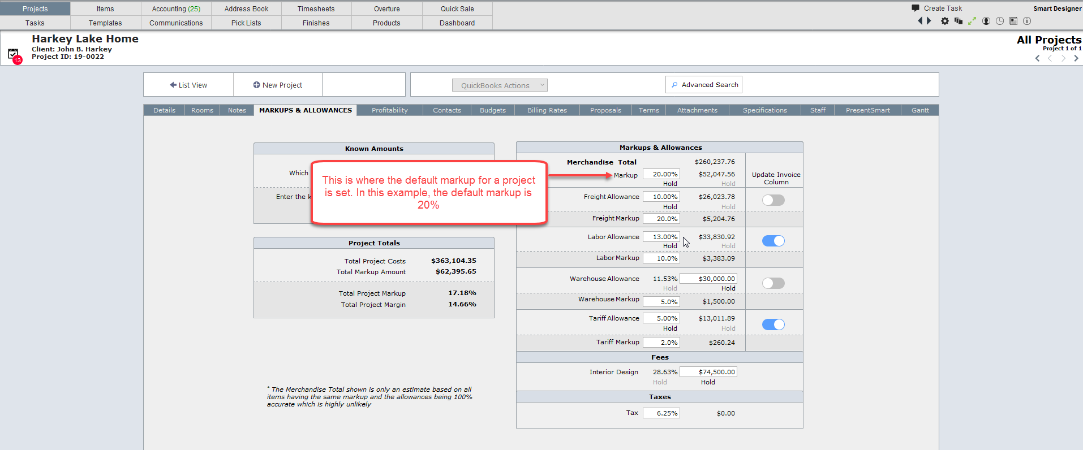Open the Timesheets menu
Screen dimensions: 1083x450
(316, 8)
